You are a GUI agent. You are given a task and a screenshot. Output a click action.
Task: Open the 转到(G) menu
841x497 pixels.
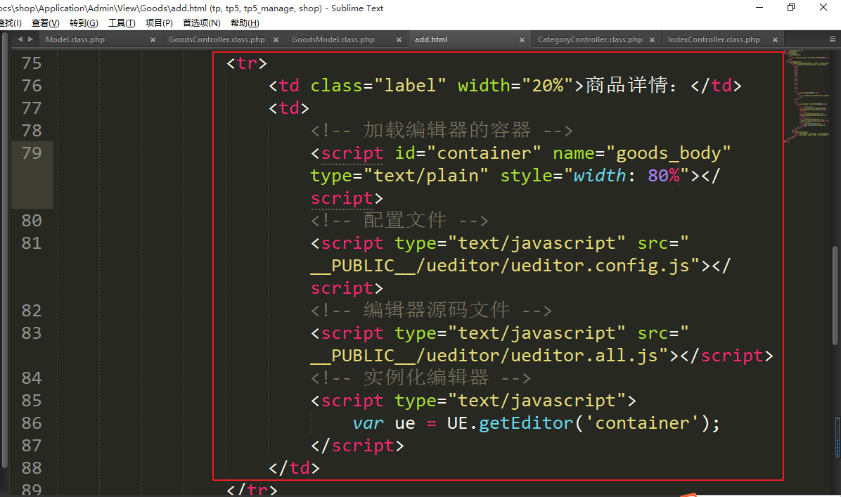tap(84, 23)
